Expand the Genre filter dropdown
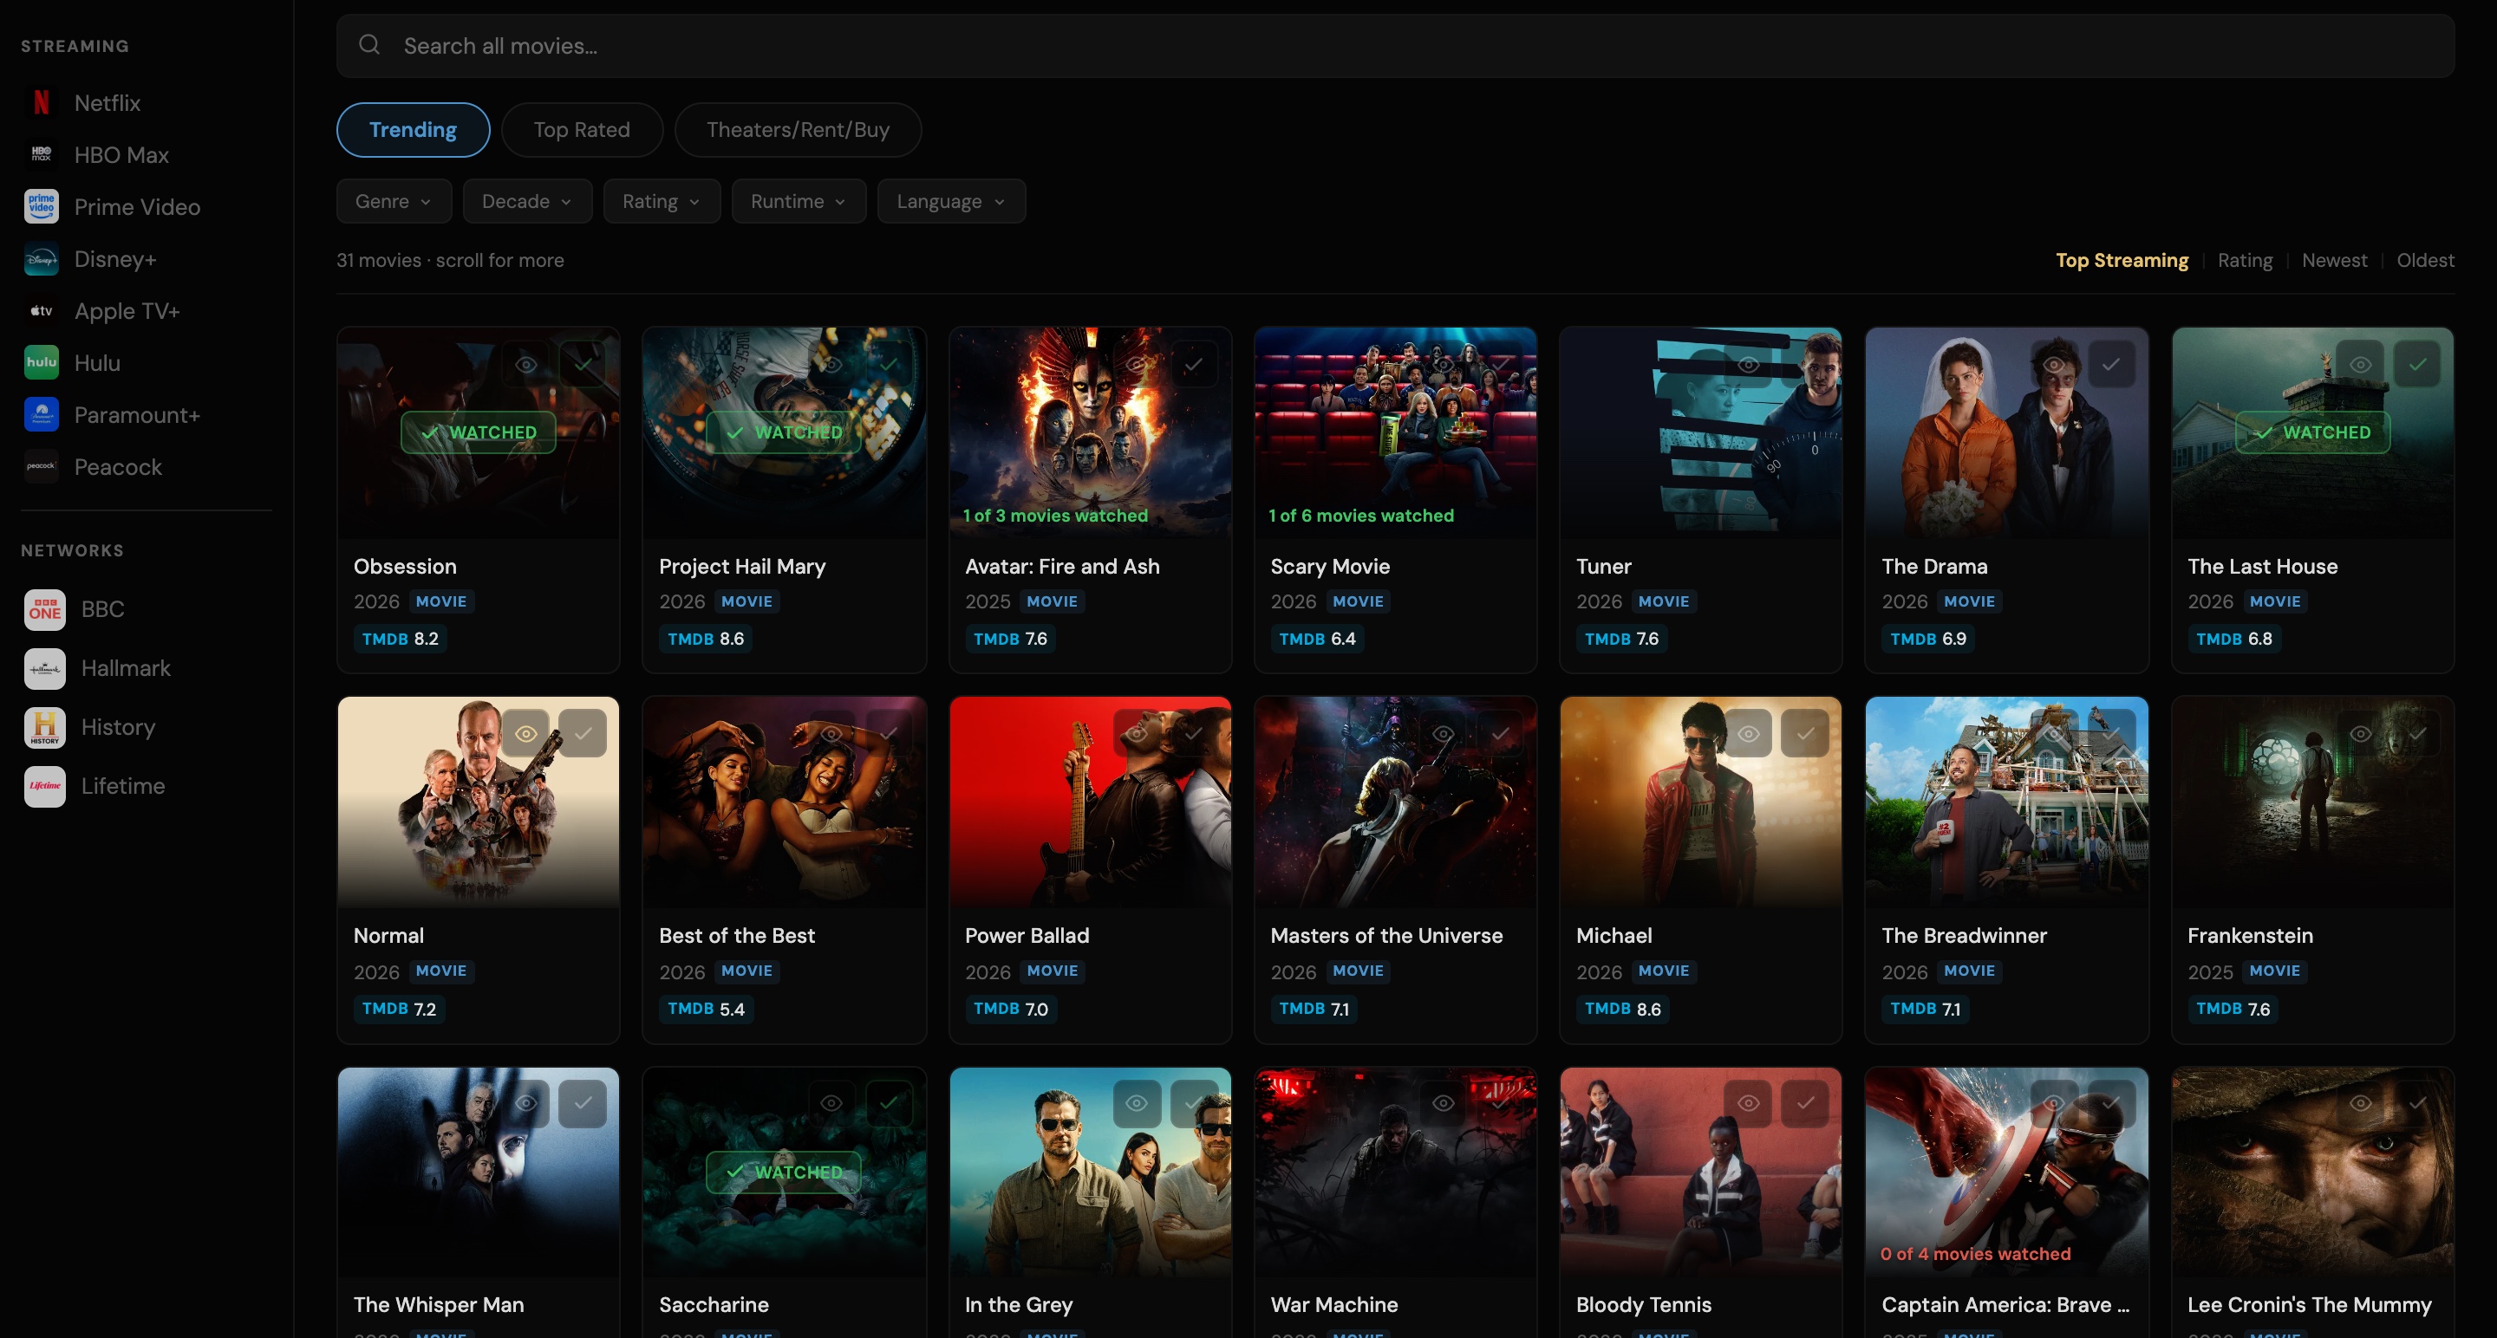Image resolution: width=2497 pixels, height=1338 pixels. coord(394,202)
